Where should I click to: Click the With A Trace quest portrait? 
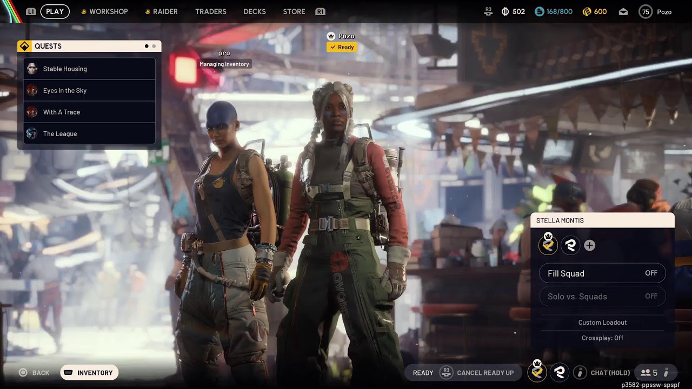point(32,112)
